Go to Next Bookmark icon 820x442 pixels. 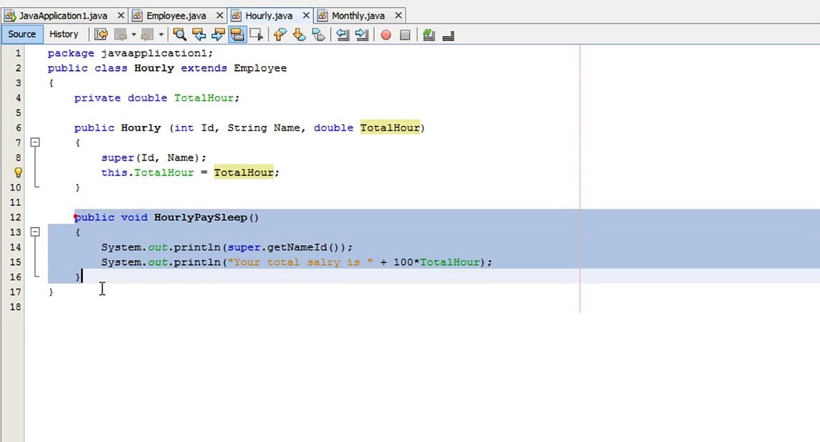coord(299,34)
